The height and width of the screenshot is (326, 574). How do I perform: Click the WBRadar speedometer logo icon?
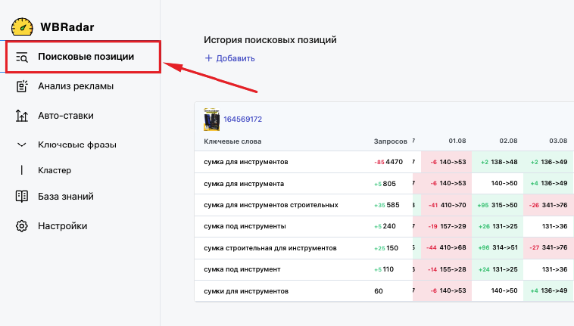[x=22, y=26]
